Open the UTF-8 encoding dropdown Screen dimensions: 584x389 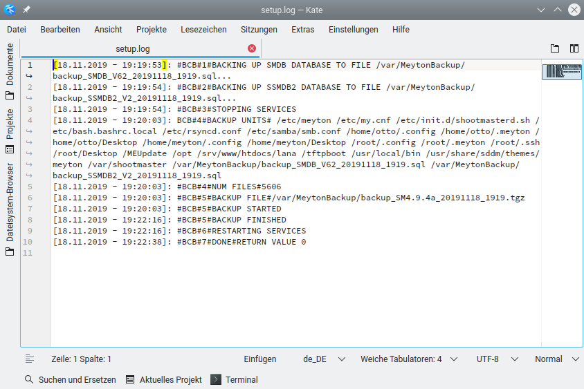click(498, 359)
